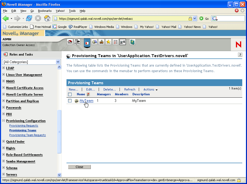This screenshot has width=247, height=184.
Task: Open Favorites star icon
Action: [x=108, y=42]
